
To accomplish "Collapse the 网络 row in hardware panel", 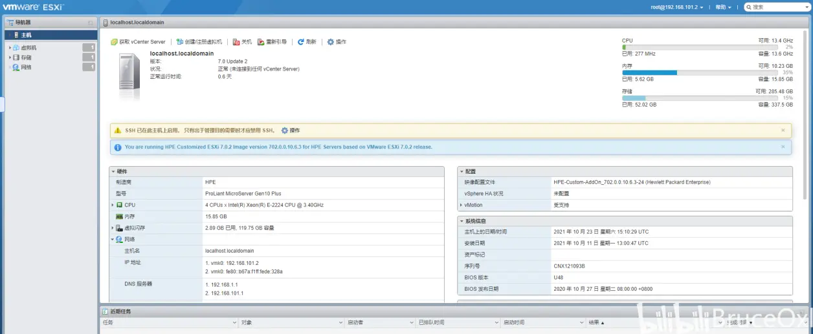I will pos(113,239).
